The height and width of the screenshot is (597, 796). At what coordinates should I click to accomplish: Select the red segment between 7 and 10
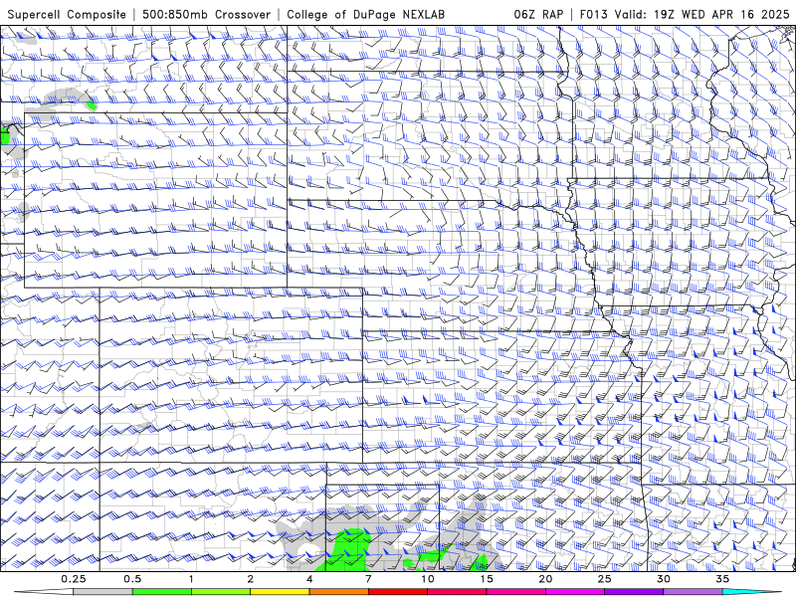398,592
